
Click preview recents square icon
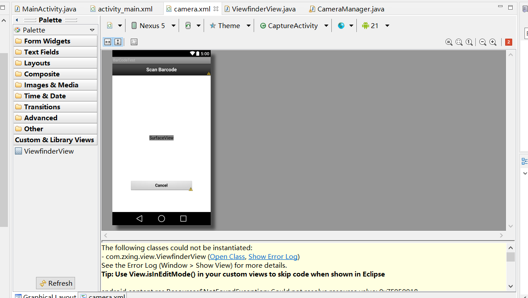coord(183,219)
